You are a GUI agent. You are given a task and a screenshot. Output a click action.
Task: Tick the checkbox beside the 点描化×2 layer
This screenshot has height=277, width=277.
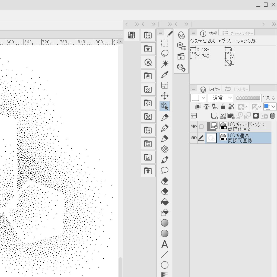pyautogui.click(x=201, y=127)
